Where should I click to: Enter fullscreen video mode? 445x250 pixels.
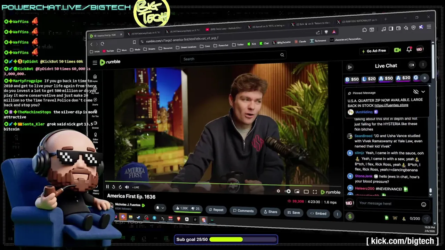point(315,192)
